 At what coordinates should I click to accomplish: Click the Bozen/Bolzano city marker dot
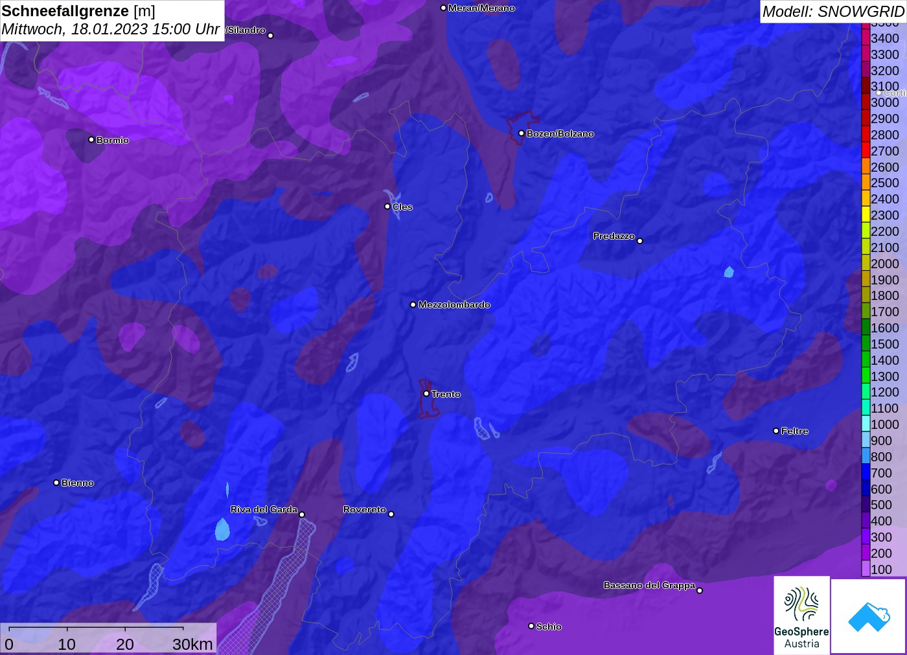[522, 133]
